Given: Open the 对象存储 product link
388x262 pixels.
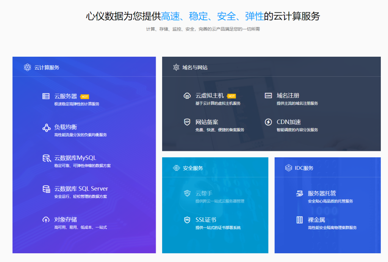Looking at the screenshot, I should 66,220.
